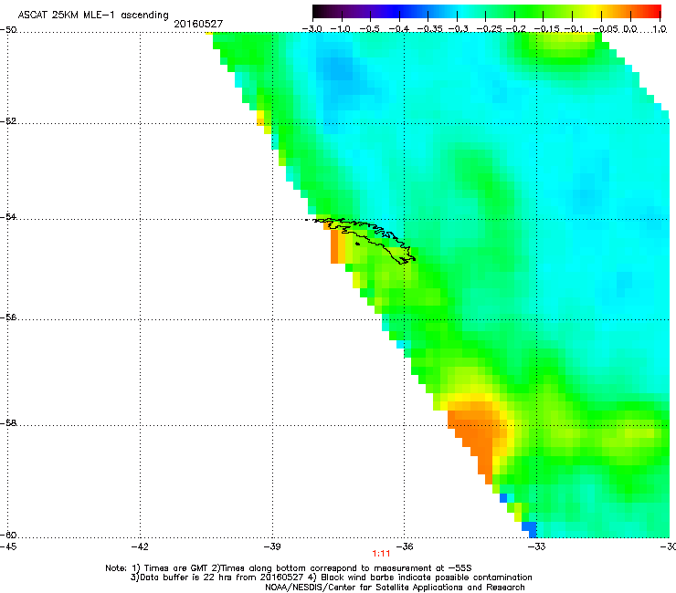676x593 pixels.
Task: Click the longitude label -36
Action: [x=405, y=546]
